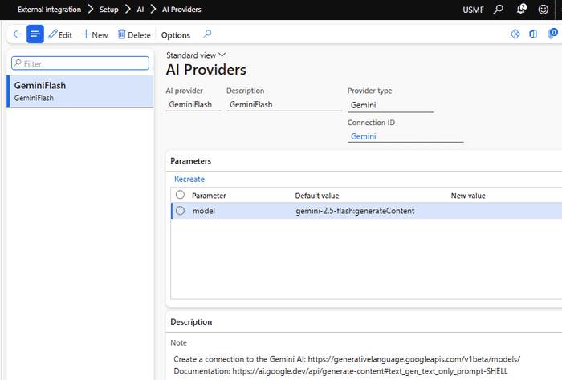Select the model parameter row radio button

click(180, 211)
